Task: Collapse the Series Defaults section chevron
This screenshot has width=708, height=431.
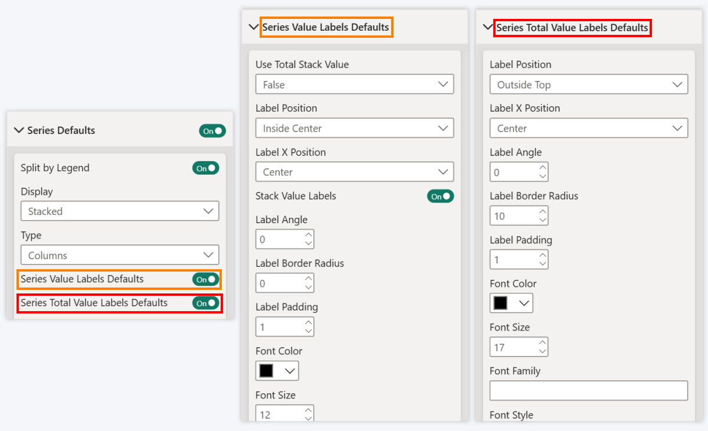Action: point(18,130)
